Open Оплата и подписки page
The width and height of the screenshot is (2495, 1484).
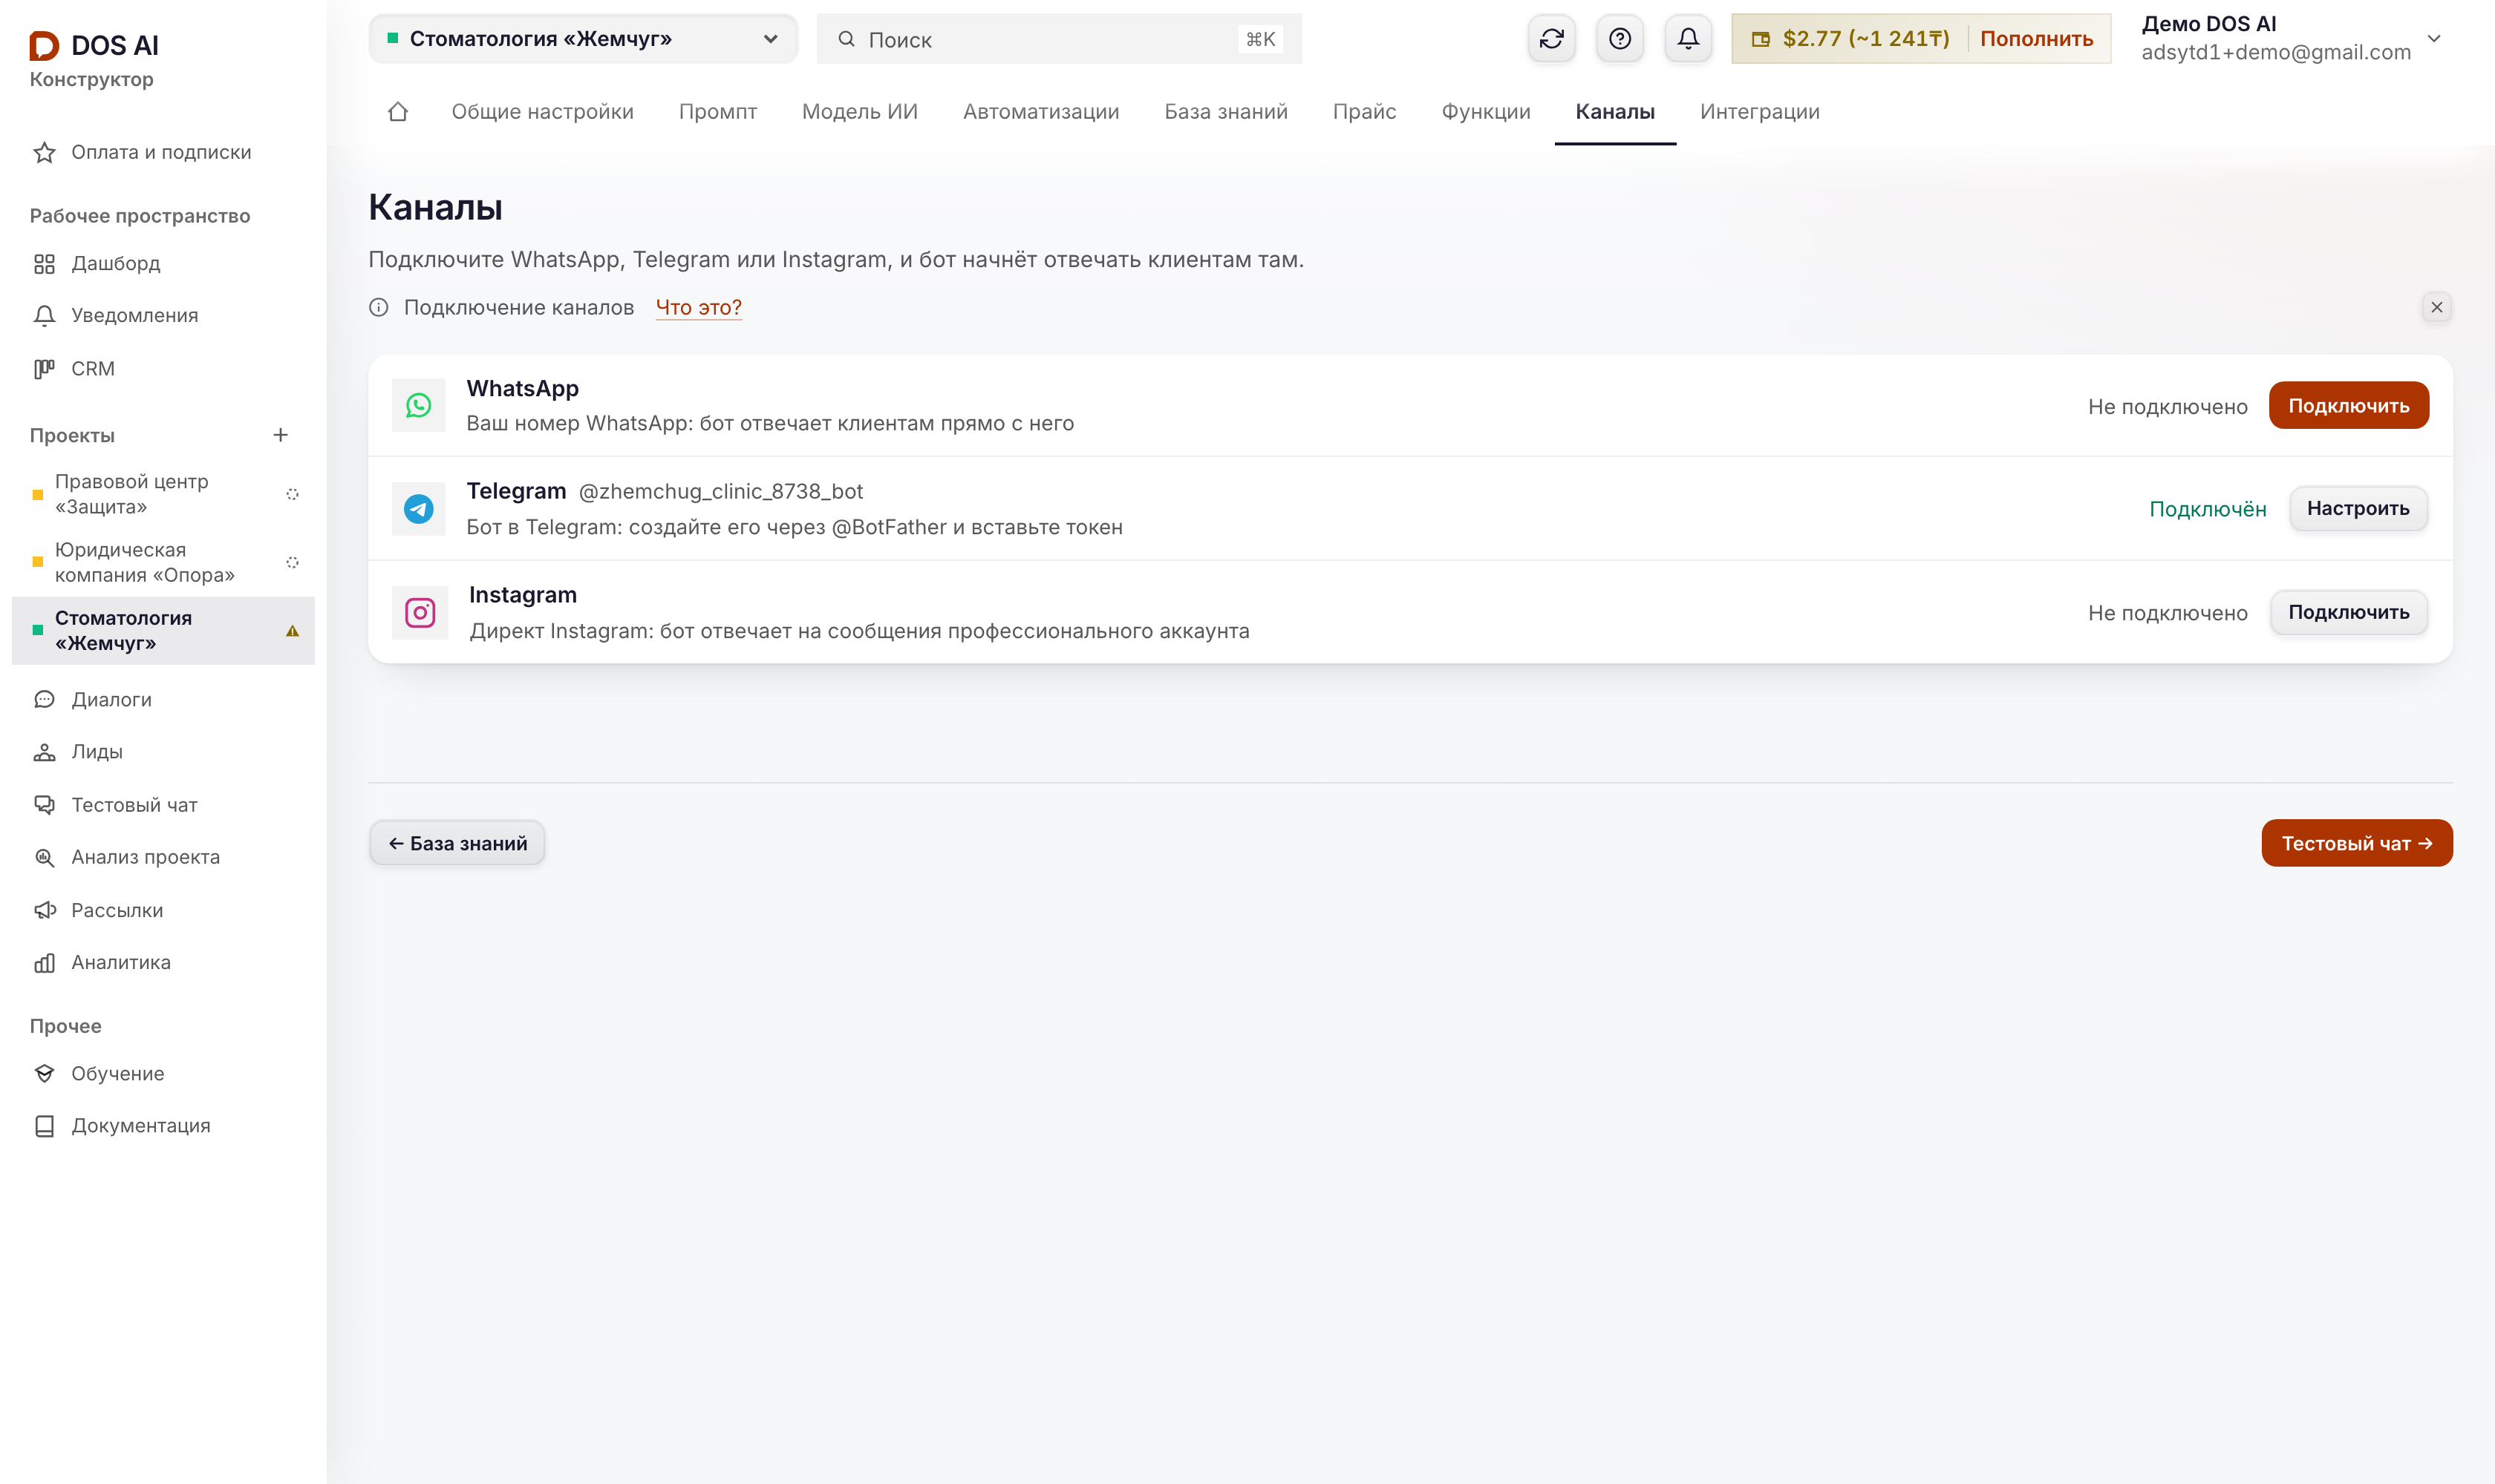click(163, 152)
